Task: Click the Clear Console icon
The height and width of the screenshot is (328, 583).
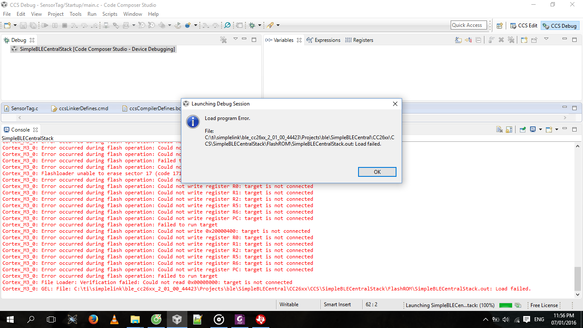Action: click(x=499, y=129)
